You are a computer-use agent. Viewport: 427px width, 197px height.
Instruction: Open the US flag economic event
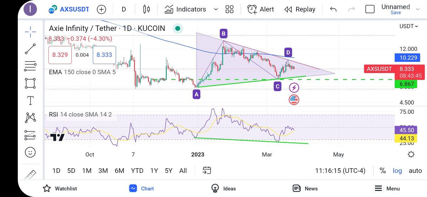pyautogui.click(x=294, y=100)
